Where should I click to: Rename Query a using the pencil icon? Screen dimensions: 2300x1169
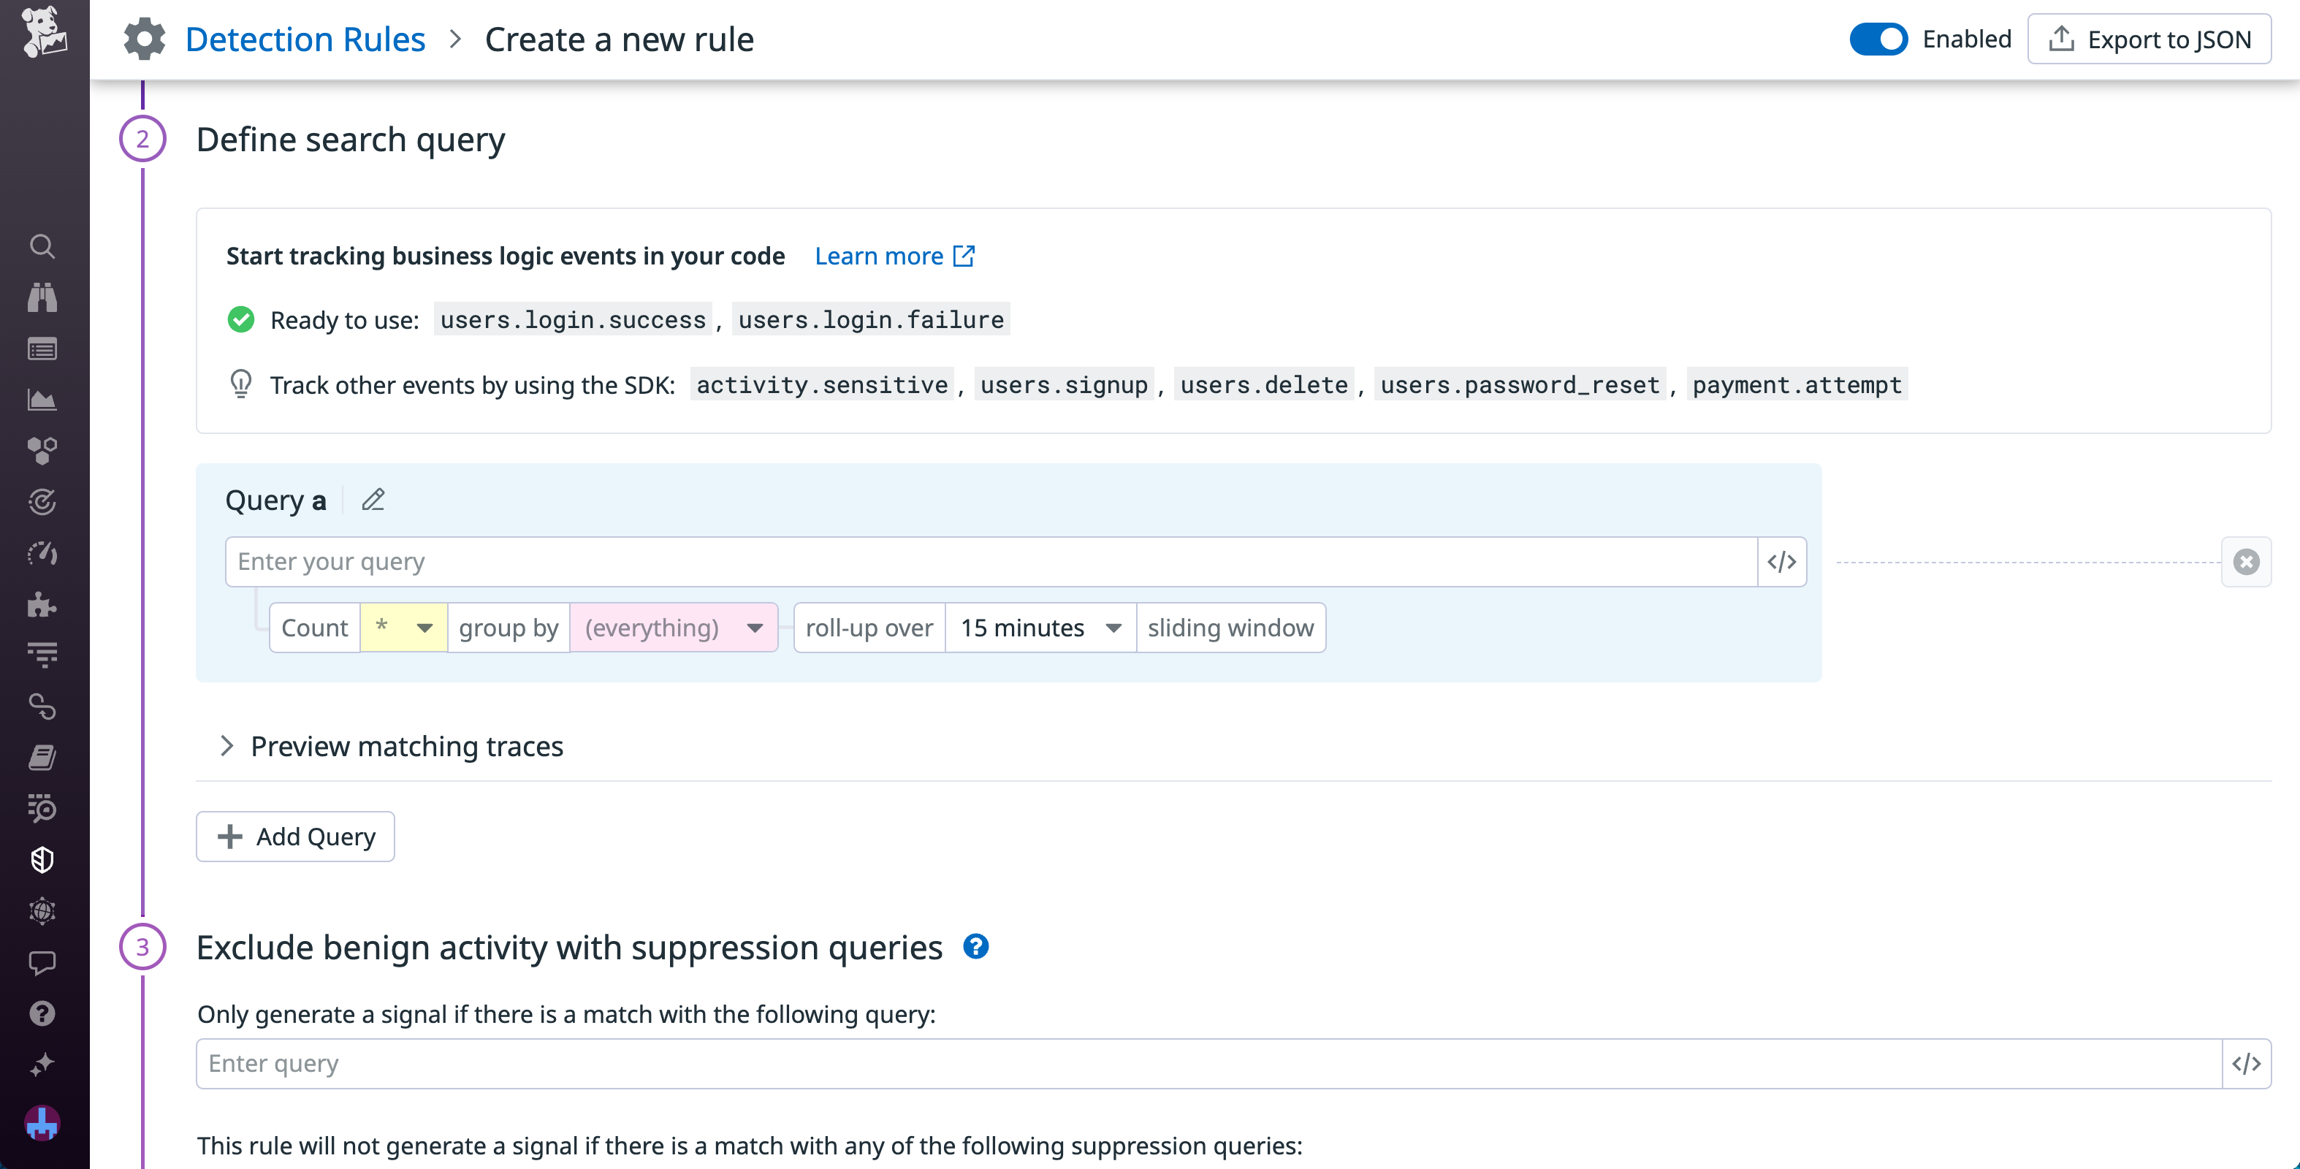click(x=373, y=500)
